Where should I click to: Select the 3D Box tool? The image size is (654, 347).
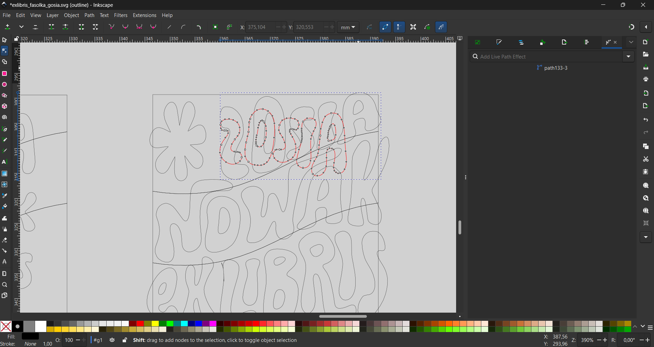(x=4, y=106)
